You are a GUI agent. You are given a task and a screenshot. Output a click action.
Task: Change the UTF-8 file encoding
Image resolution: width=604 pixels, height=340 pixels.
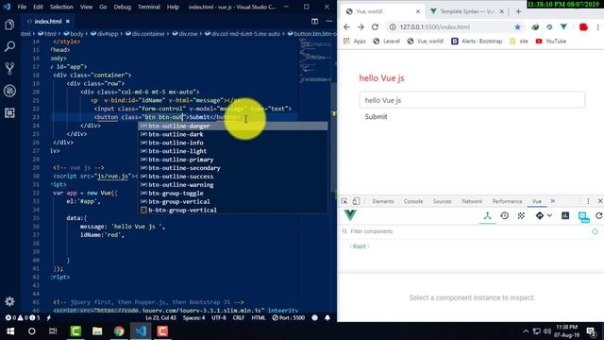point(219,317)
